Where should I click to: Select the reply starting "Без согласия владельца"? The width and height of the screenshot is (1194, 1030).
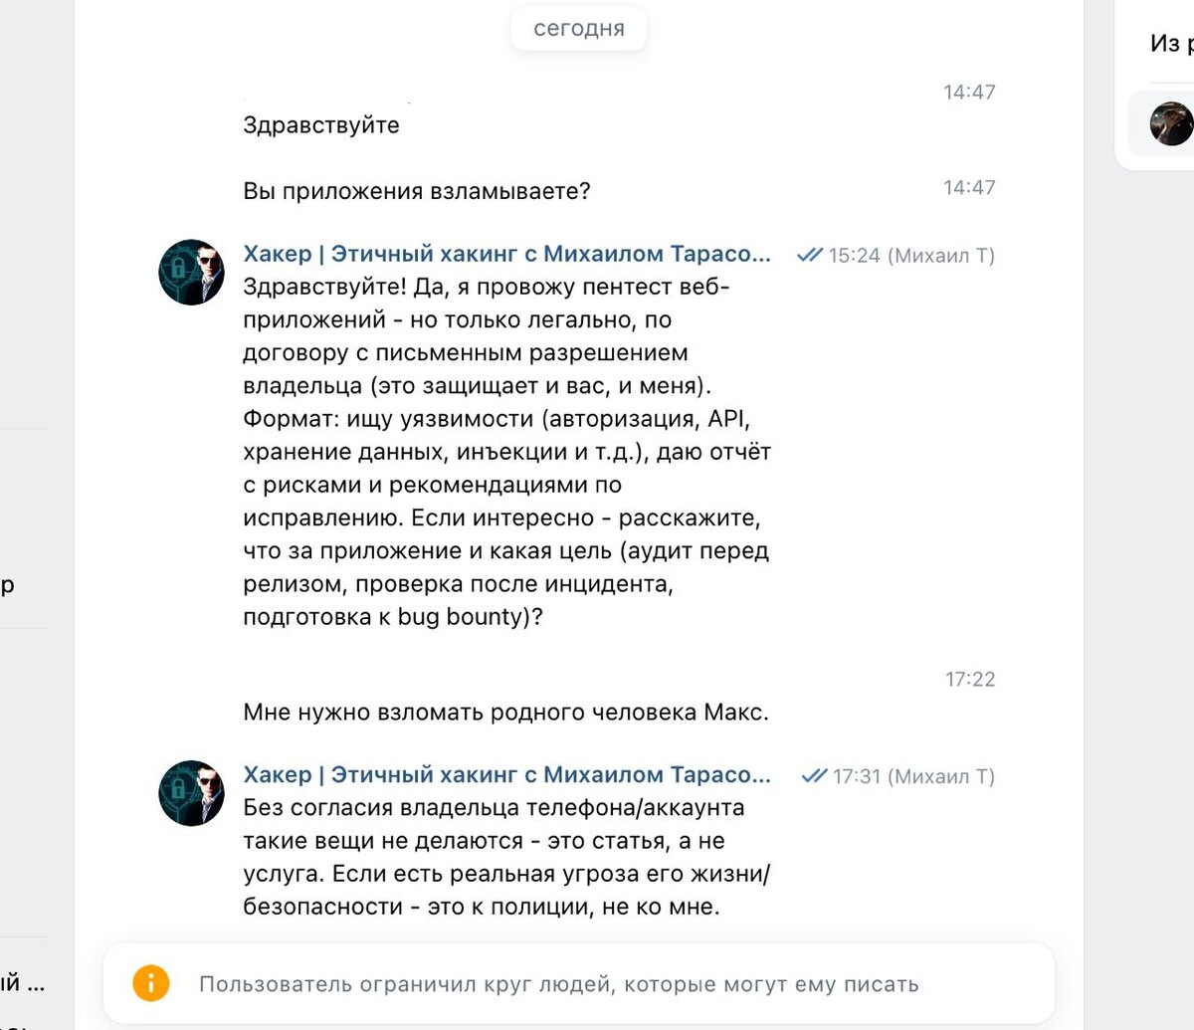click(507, 857)
